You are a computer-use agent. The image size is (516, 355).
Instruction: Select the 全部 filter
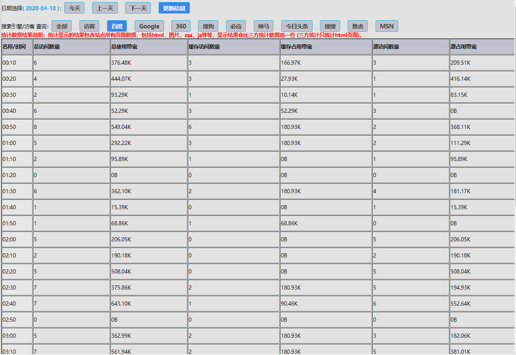click(x=62, y=26)
